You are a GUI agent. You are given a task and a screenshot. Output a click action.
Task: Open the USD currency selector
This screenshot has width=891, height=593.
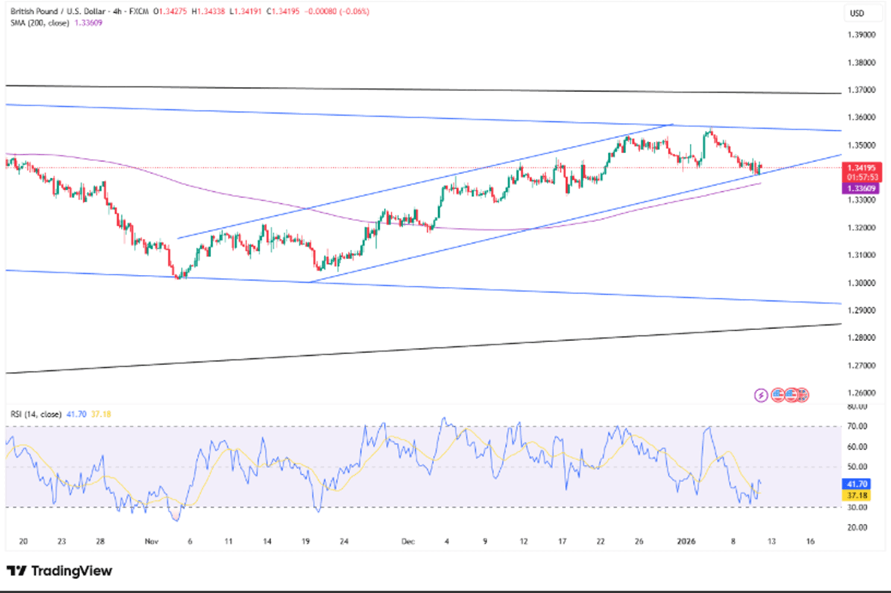click(x=857, y=13)
